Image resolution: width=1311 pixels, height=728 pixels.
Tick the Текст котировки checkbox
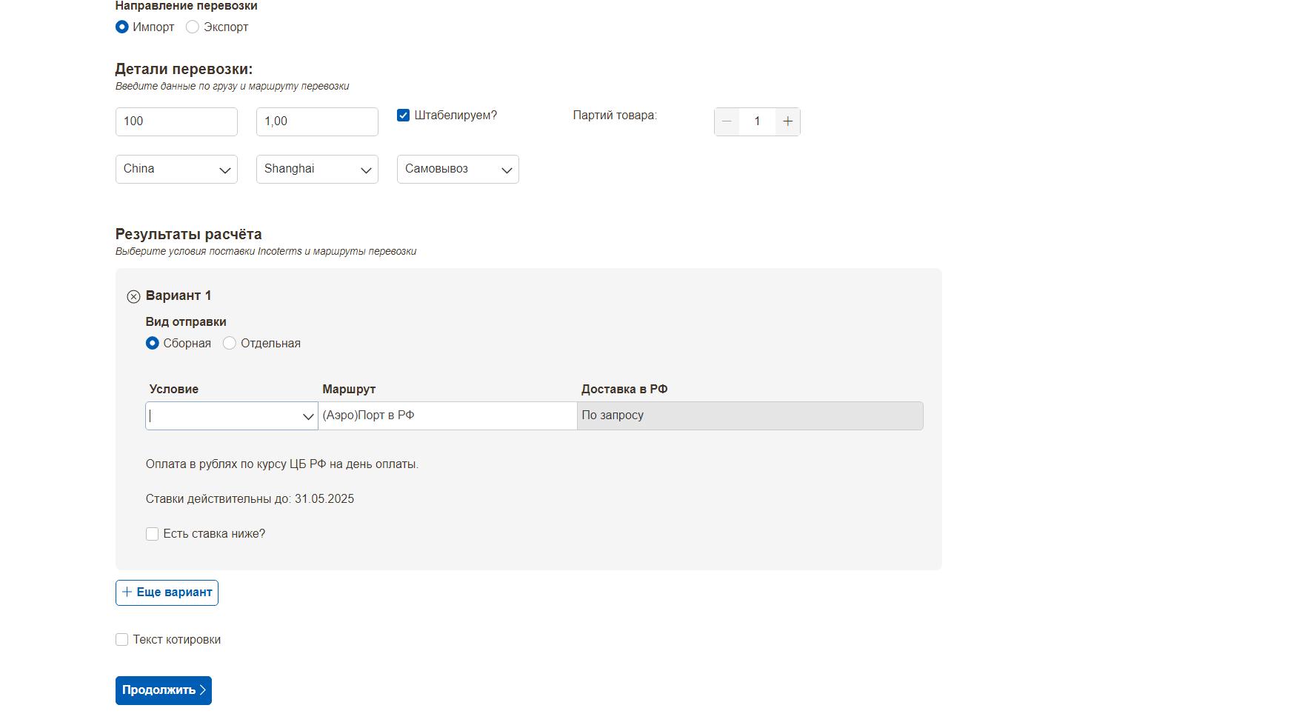[x=122, y=640]
